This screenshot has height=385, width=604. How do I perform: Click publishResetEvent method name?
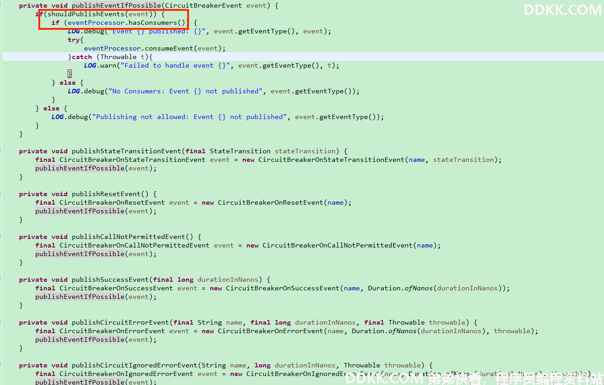pos(106,194)
